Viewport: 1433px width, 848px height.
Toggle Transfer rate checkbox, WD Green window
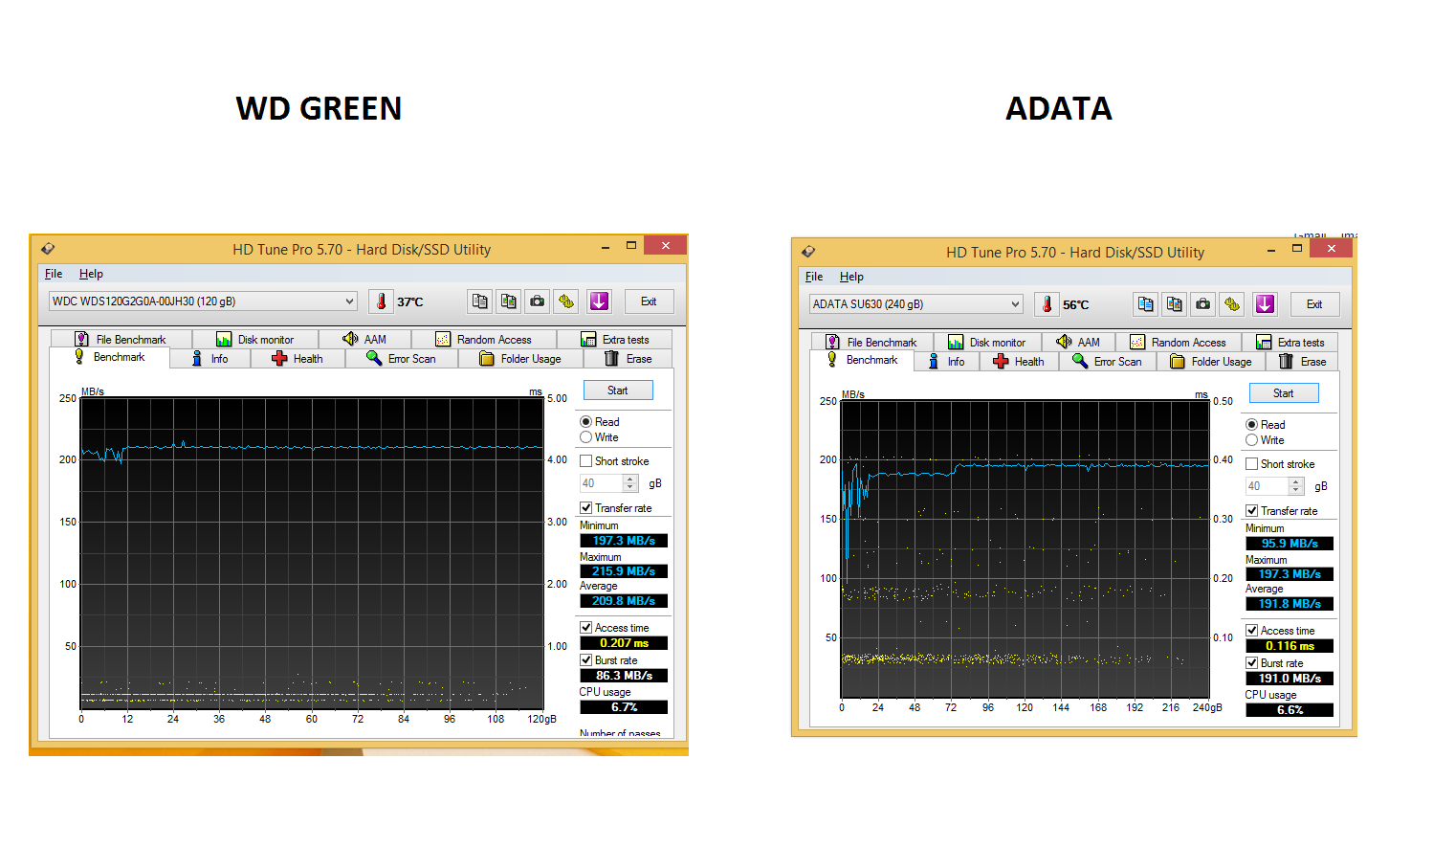pos(585,508)
